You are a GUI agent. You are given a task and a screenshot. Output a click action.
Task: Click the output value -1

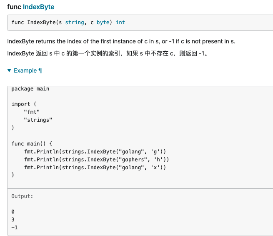15,228
